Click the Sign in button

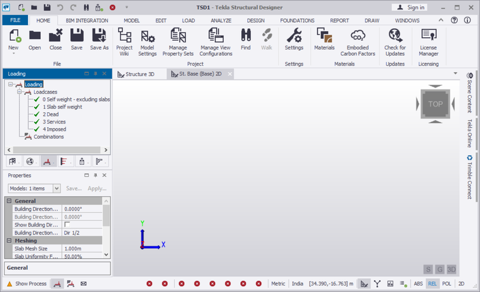pyautogui.click(x=409, y=7)
